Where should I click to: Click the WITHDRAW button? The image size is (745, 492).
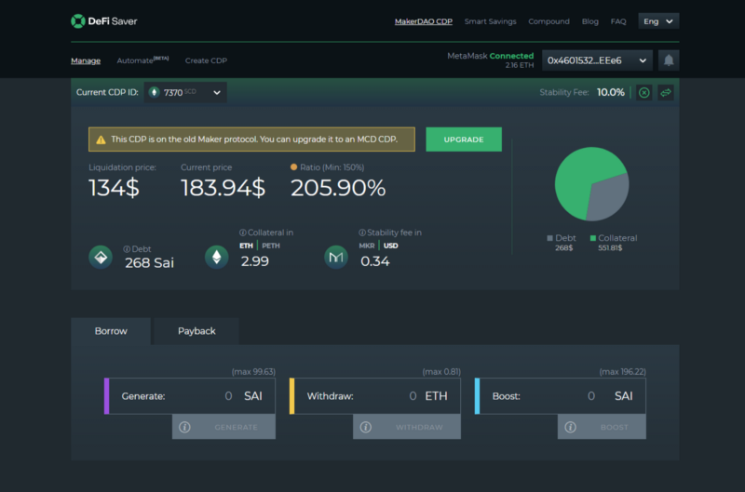[407, 427]
